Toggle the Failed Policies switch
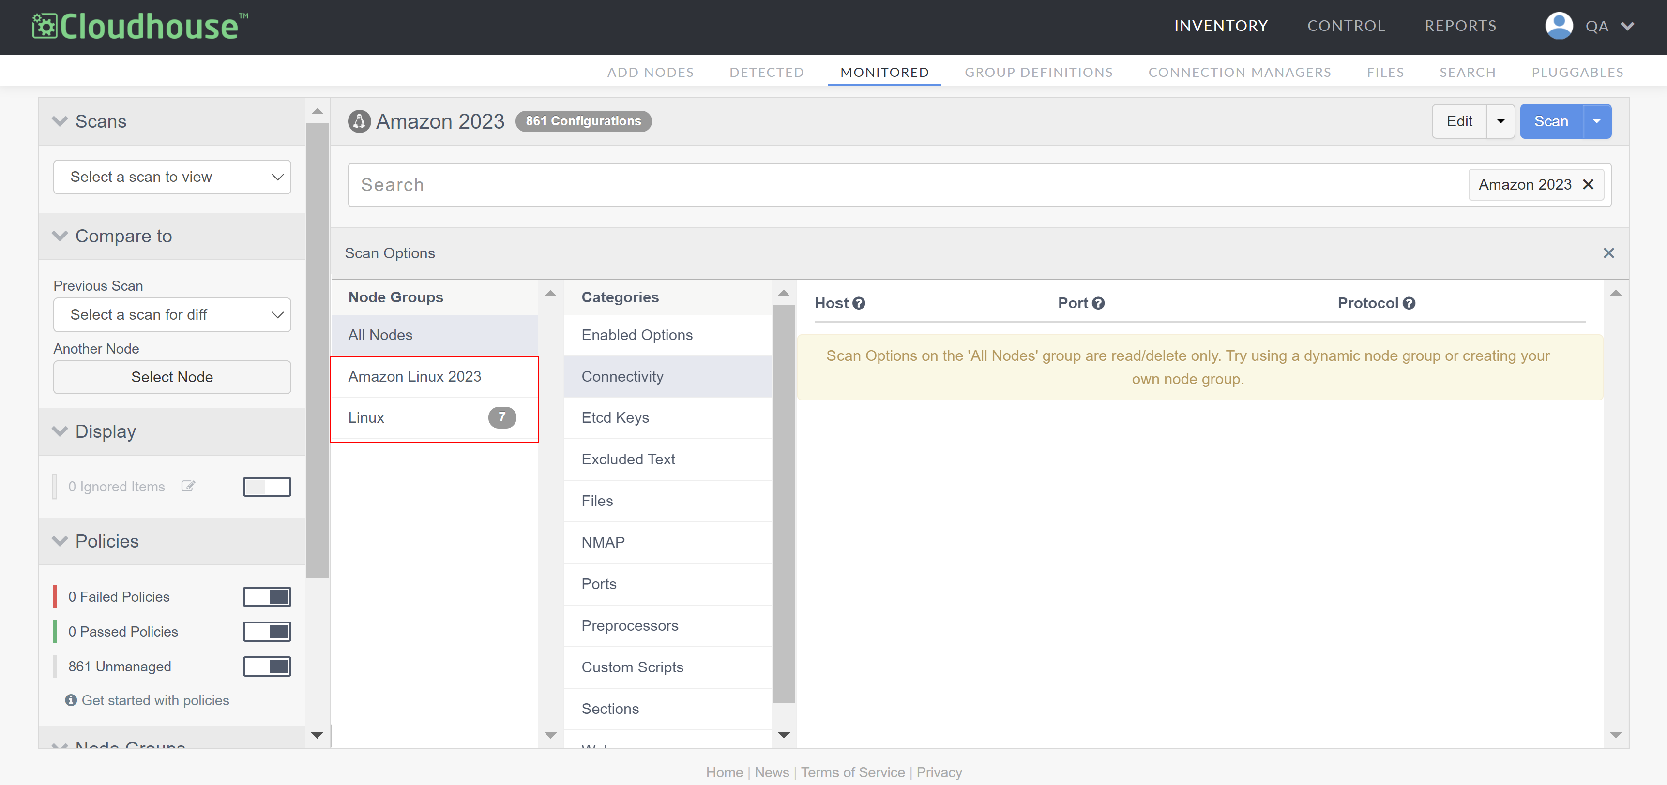 (x=267, y=596)
